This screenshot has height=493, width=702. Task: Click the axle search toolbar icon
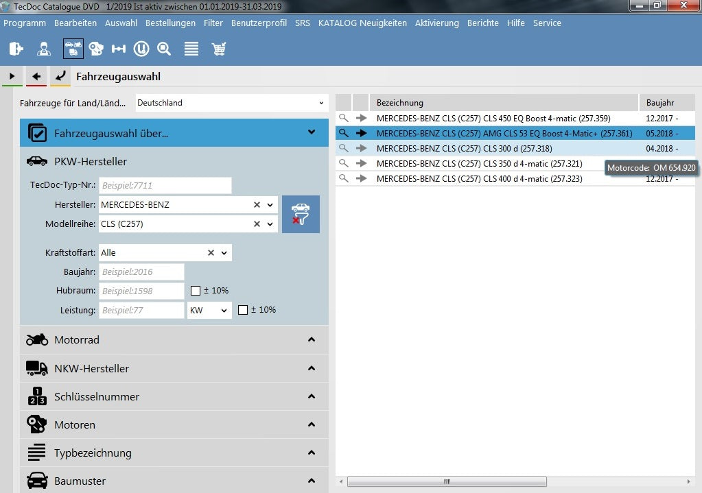pyautogui.click(x=119, y=48)
